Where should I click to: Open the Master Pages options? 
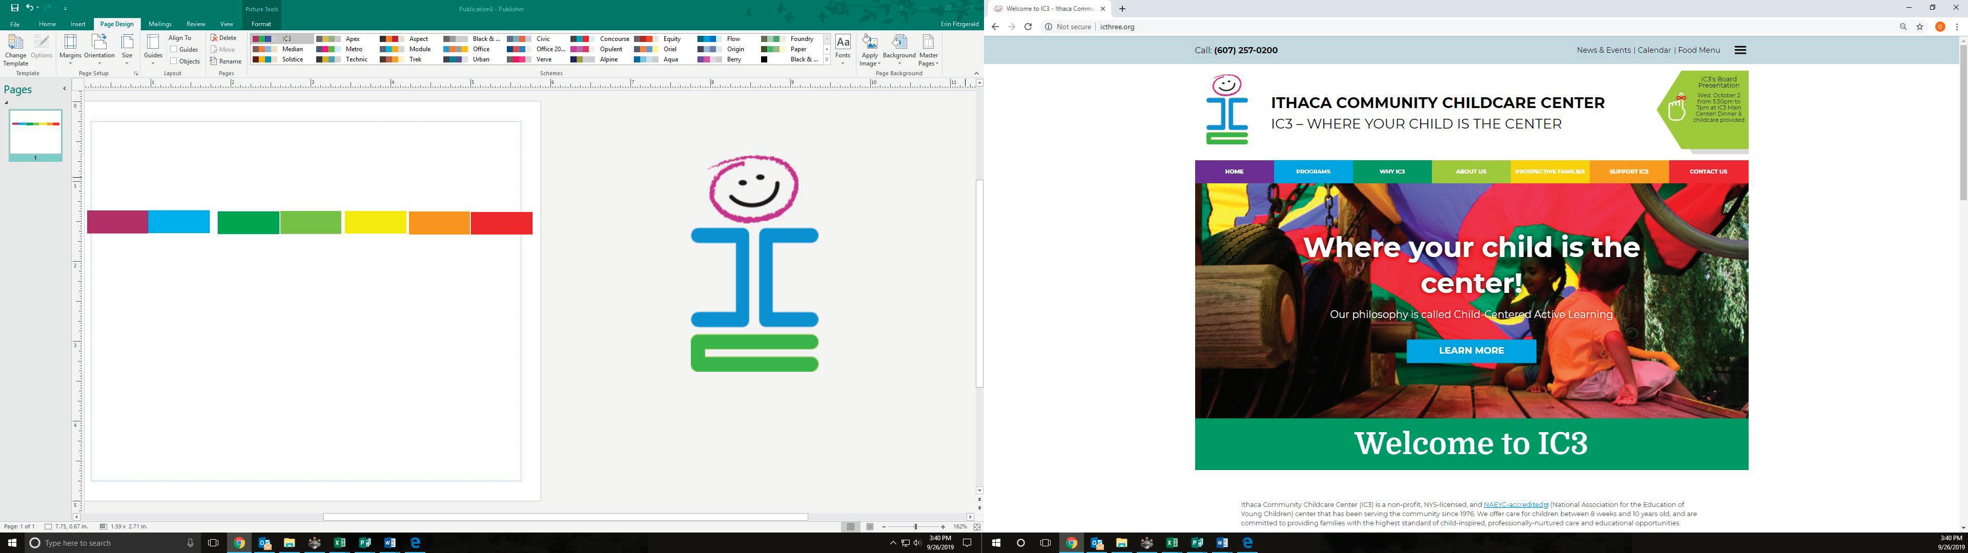[928, 49]
